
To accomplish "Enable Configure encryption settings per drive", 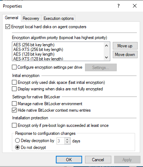I will pyautogui.click(x=14, y=67).
